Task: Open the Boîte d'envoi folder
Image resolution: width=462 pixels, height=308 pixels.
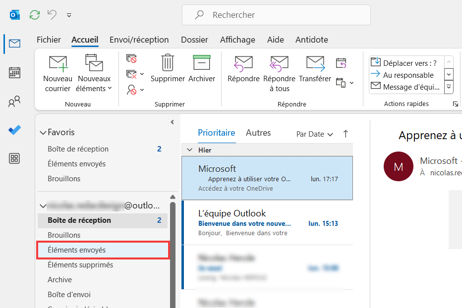Action: 102,295
